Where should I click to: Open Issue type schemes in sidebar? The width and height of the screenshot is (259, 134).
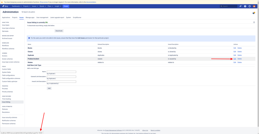[x=8, y=28]
